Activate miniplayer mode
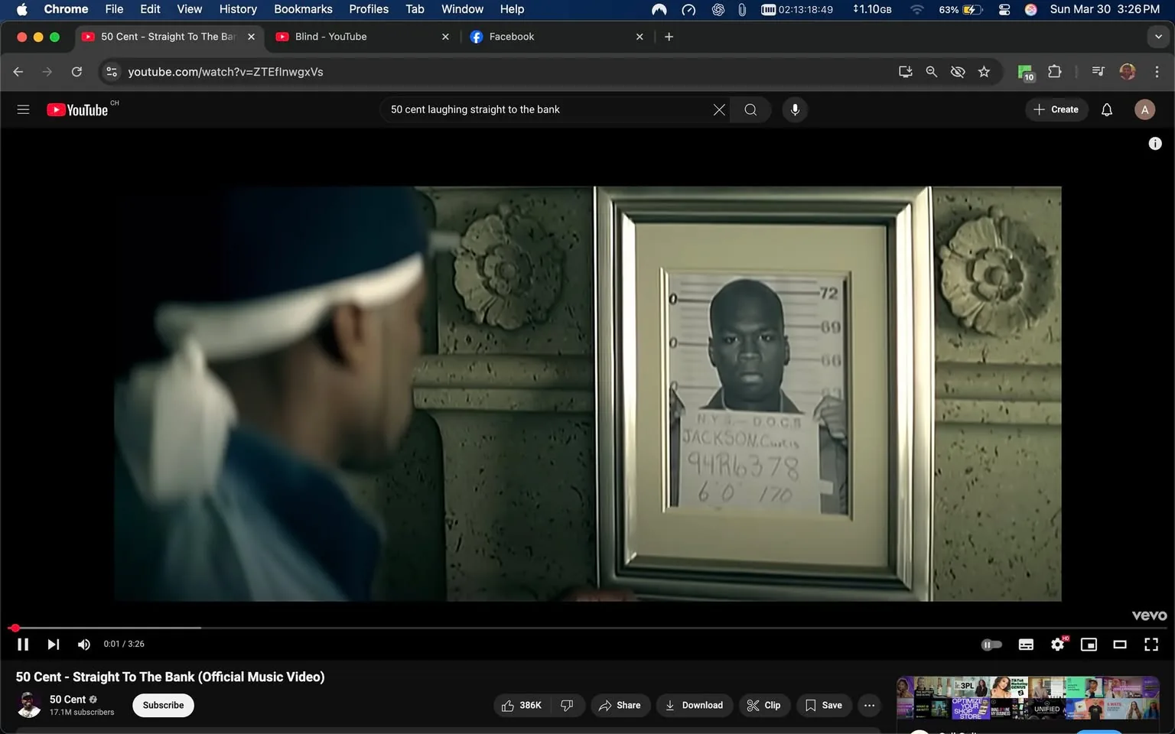The width and height of the screenshot is (1175, 734). (x=1089, y=644)
